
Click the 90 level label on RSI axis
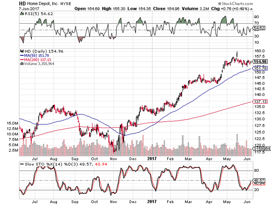click(257, 17)
